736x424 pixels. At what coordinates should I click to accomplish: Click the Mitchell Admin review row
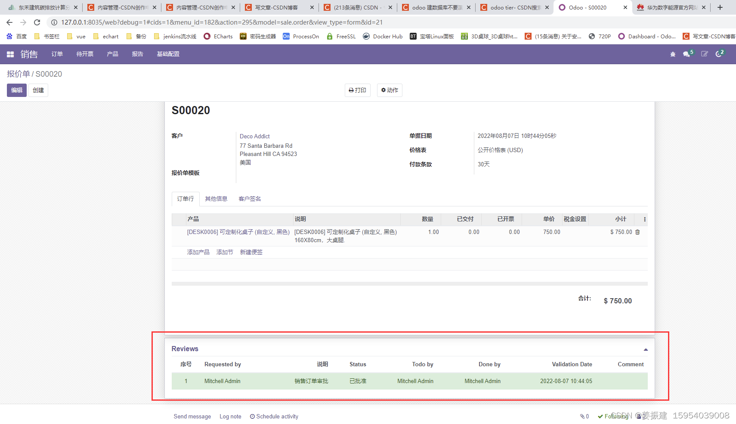(x=410, y=381)
